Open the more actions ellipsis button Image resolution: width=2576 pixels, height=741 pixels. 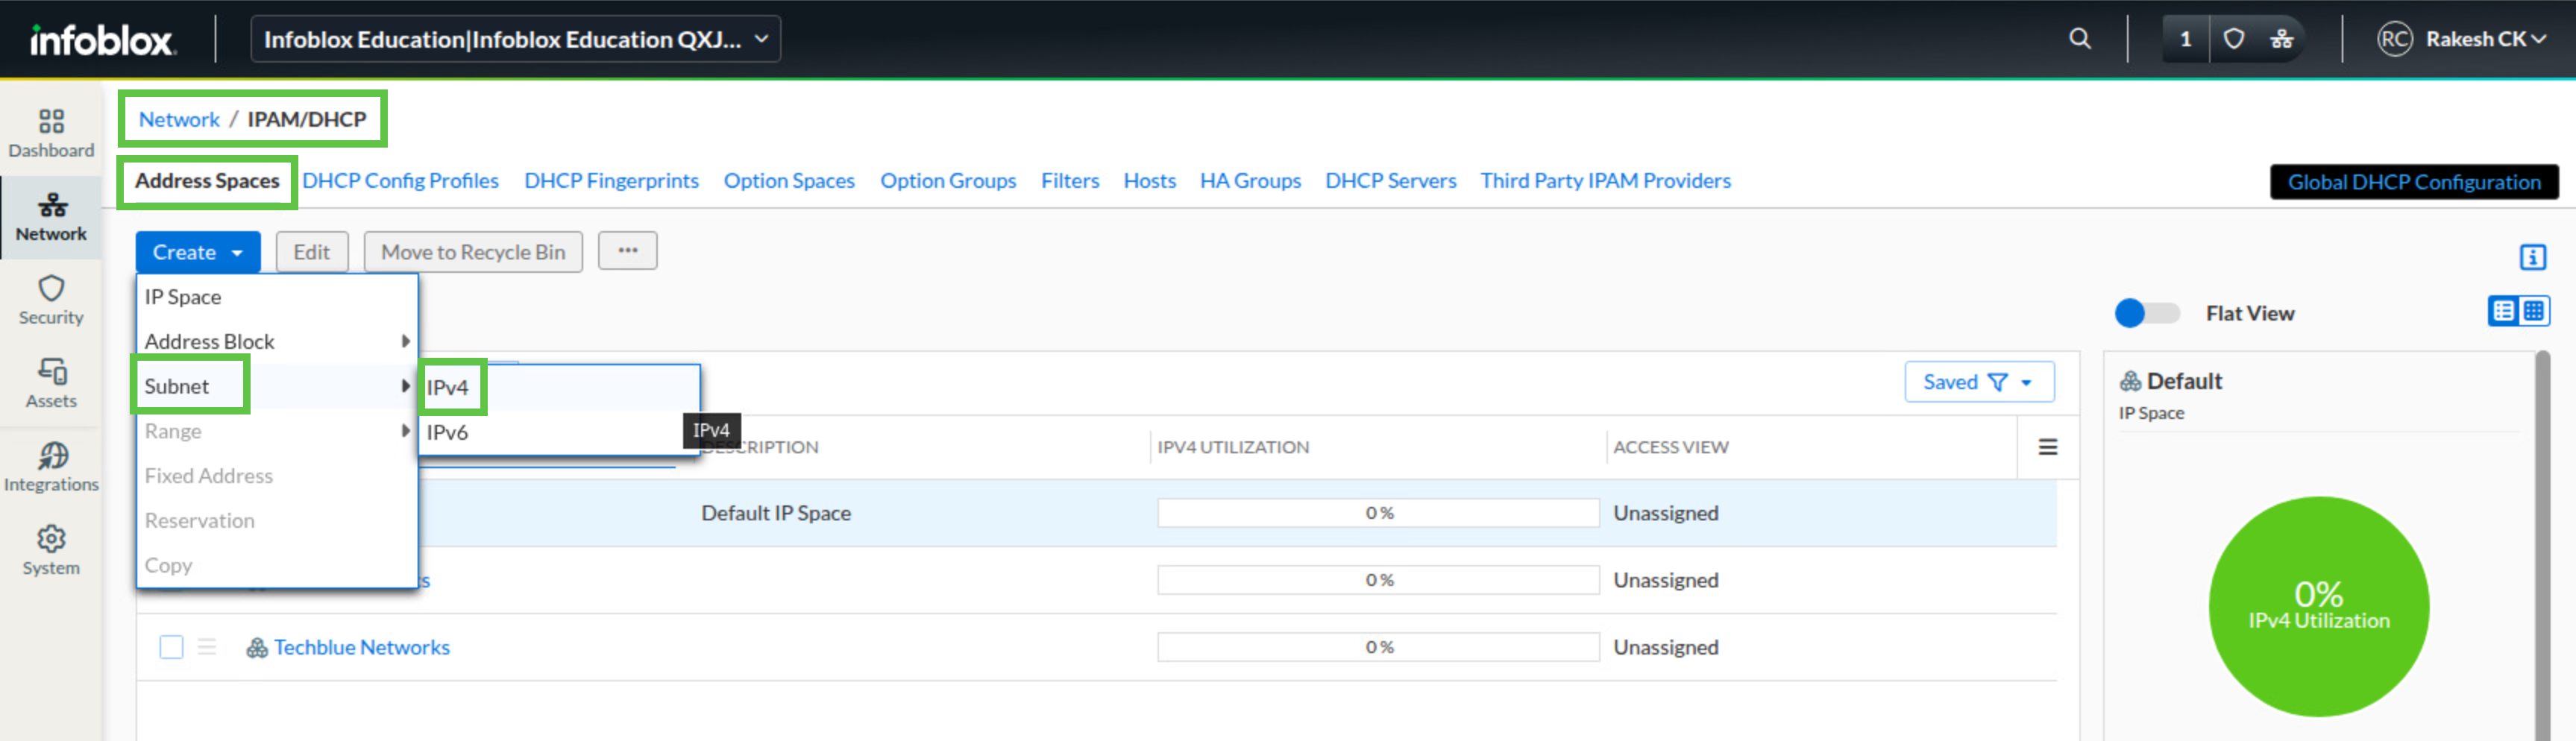point(627,251)
